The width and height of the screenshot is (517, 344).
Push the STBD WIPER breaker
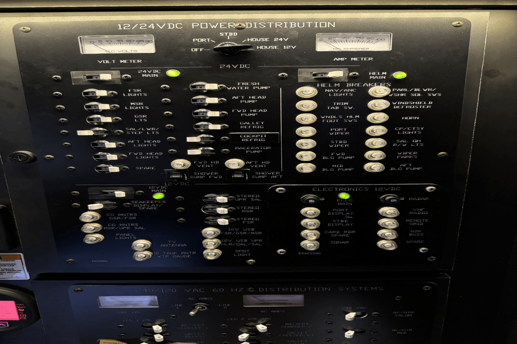[306, 143]
